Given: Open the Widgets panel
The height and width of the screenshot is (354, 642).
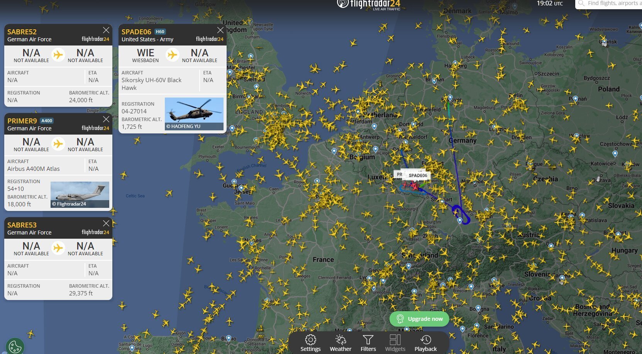Looking at the screenshot, I should [395, 343].
